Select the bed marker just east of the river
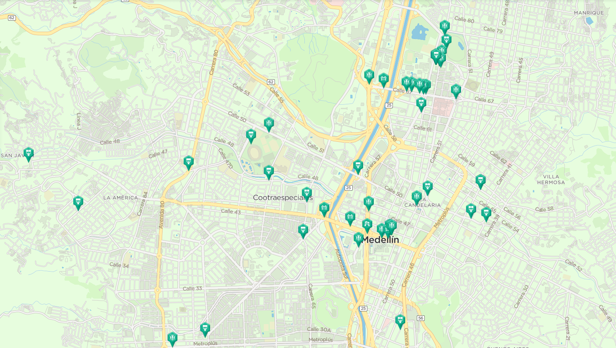Image resolution: width=616 pixels, height=348 pixels. [x=350, y=218]
